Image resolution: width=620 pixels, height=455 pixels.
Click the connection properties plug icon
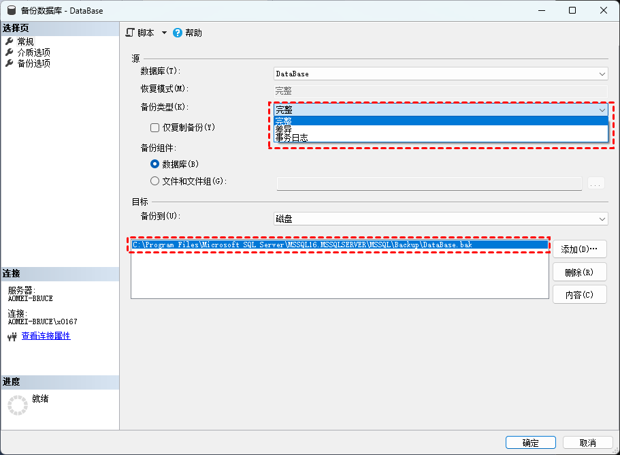[x=12, y=336]
